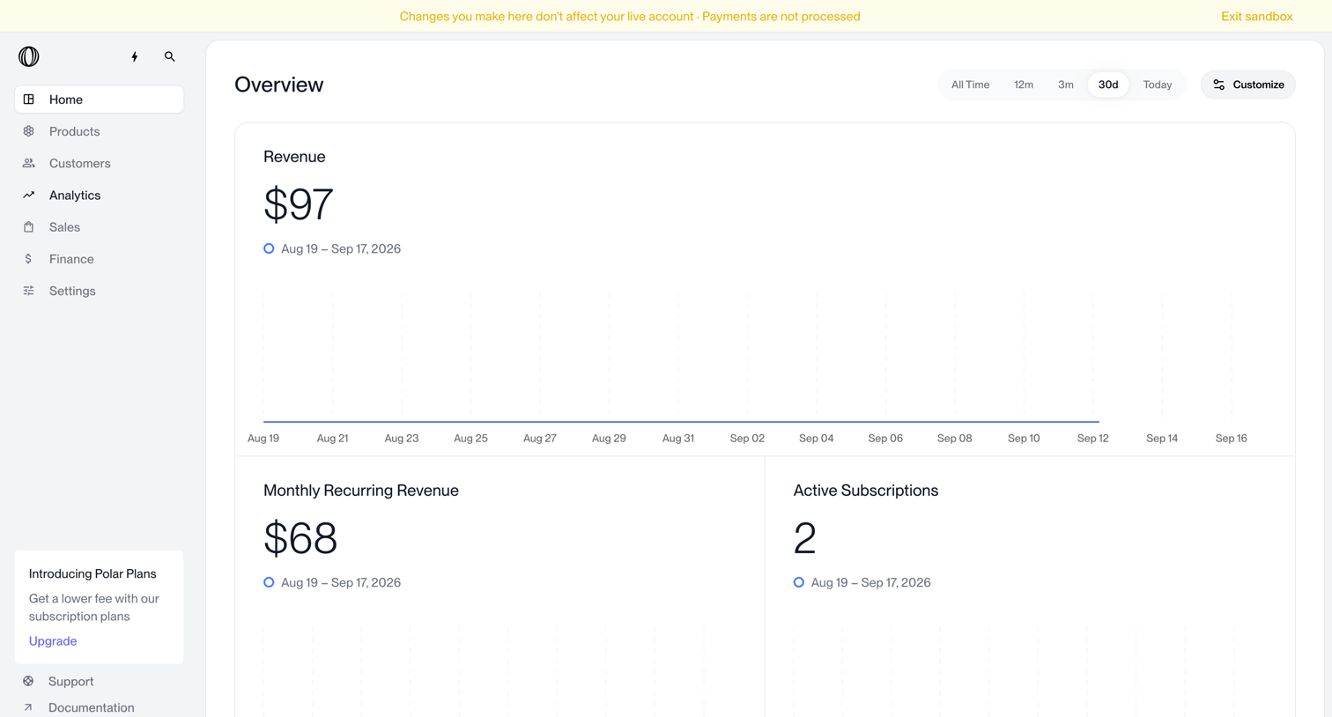The height and width of the screenshot is (717, 1332).
Task: Click the $68 monthly recurring revenue value
Action: coord(300,538)
